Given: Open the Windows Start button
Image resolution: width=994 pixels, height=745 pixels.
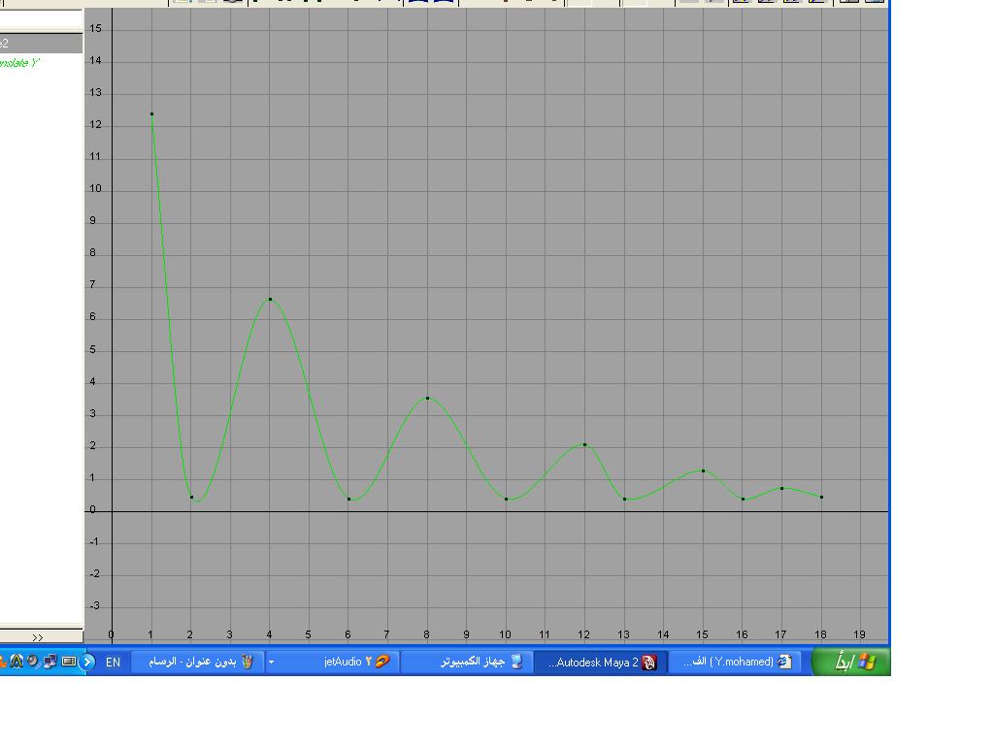Looking at the screenshot, I should (x=851, y=662).
